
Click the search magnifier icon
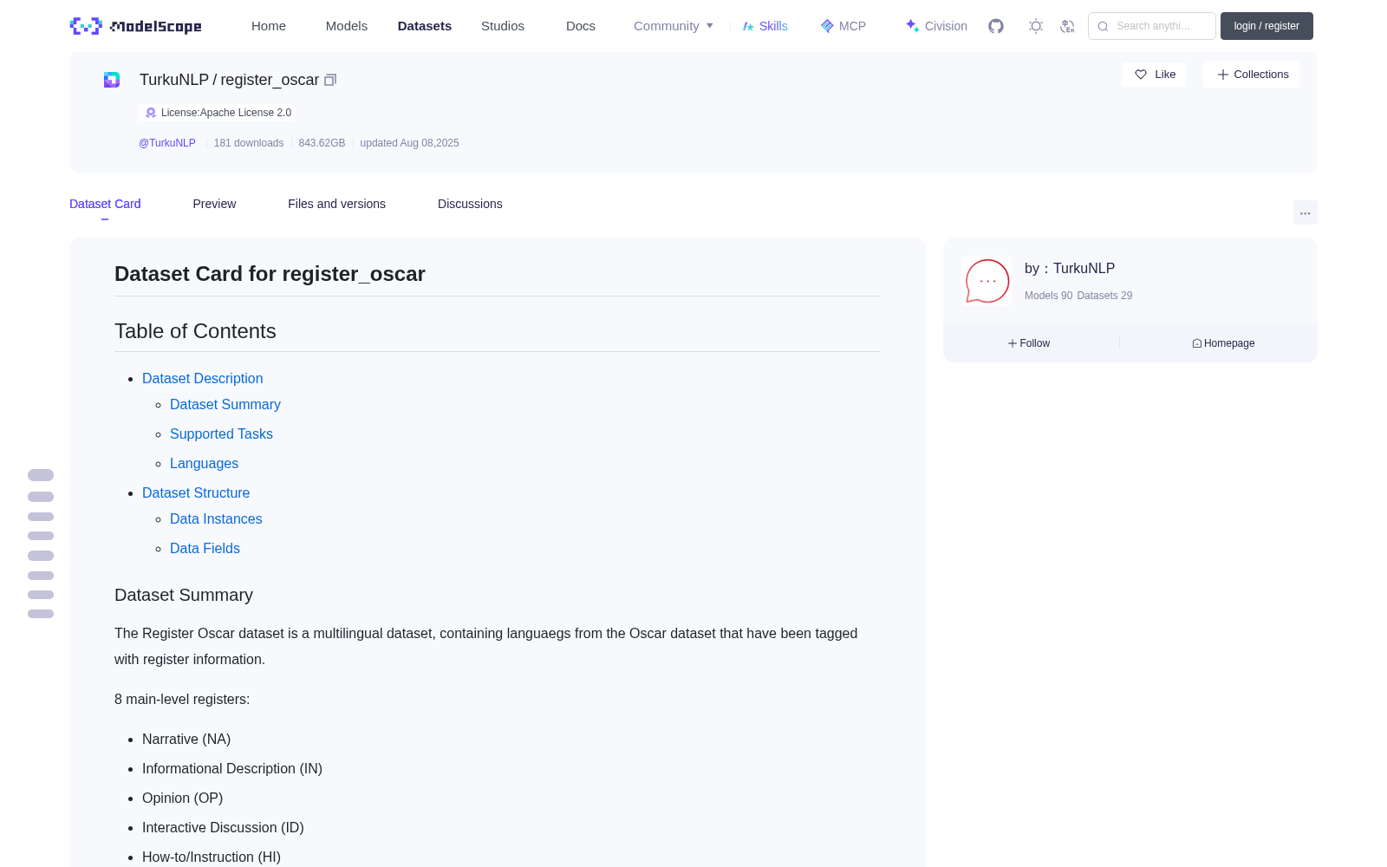click(x=1103, y=26)
